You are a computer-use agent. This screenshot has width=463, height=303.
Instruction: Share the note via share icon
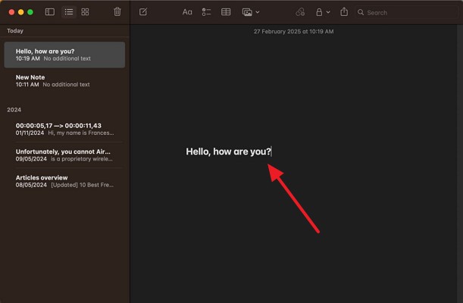344,12
